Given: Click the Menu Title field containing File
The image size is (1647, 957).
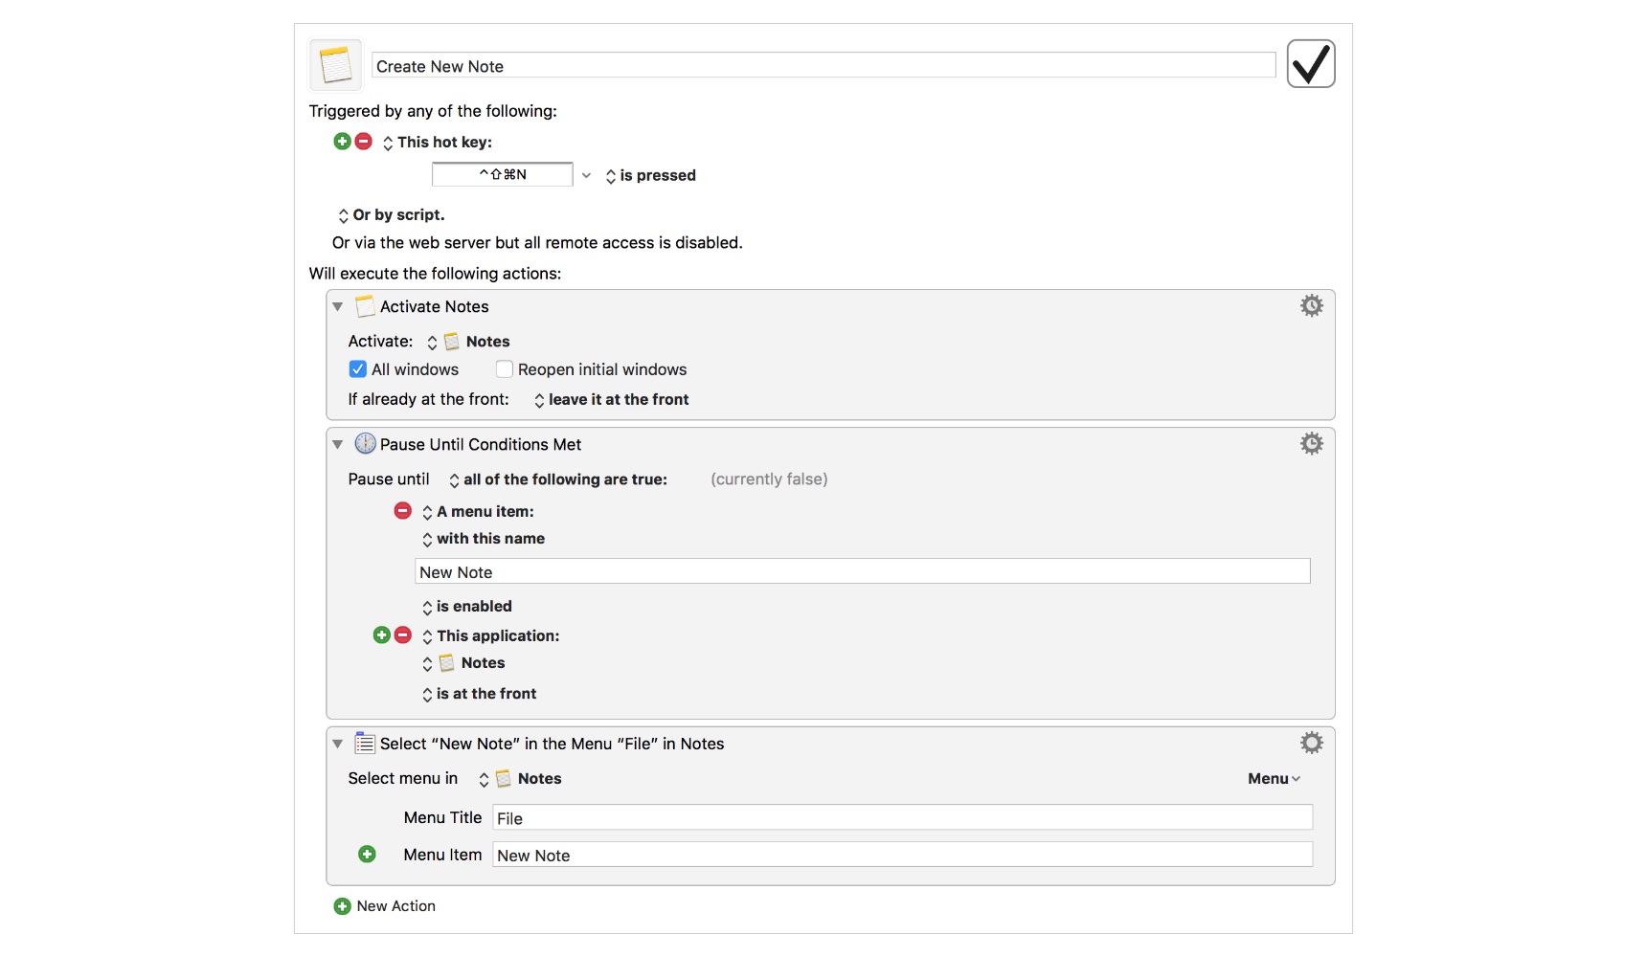Looking at the screenshot, I should coord(901,818).
